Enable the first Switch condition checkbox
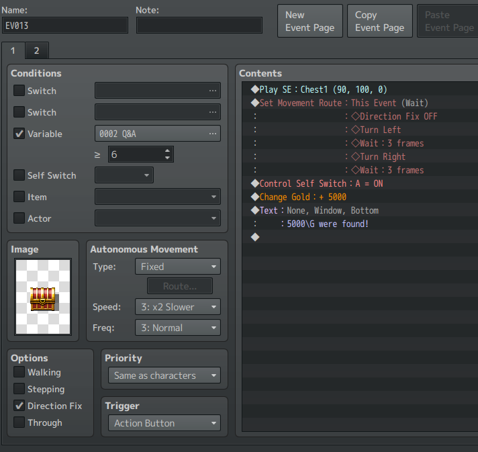Screen dimensions: 478x452 click(19, 91)
